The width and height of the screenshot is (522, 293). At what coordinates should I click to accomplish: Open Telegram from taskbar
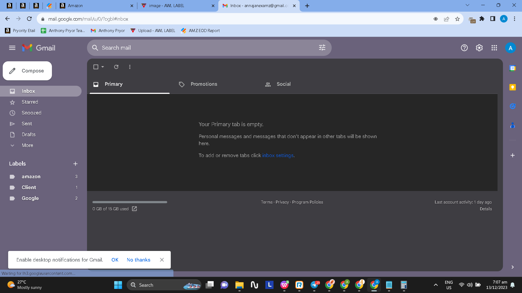click(315, 285)
